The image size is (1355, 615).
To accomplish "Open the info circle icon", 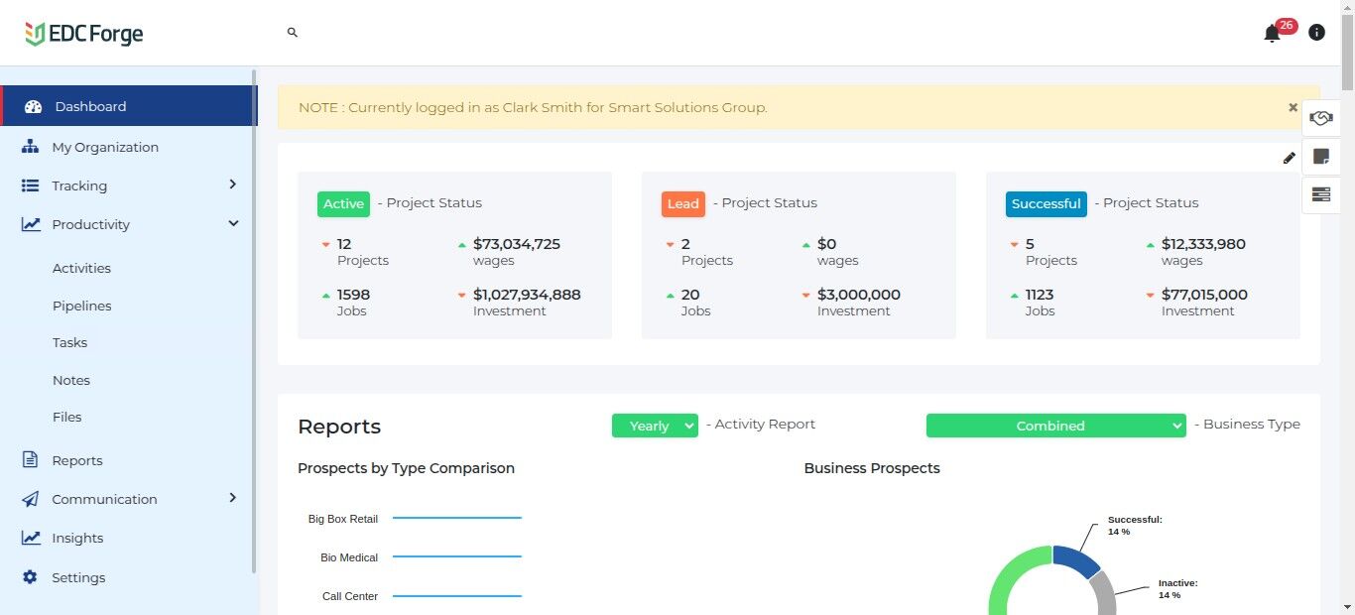I will coord(1316,33).
